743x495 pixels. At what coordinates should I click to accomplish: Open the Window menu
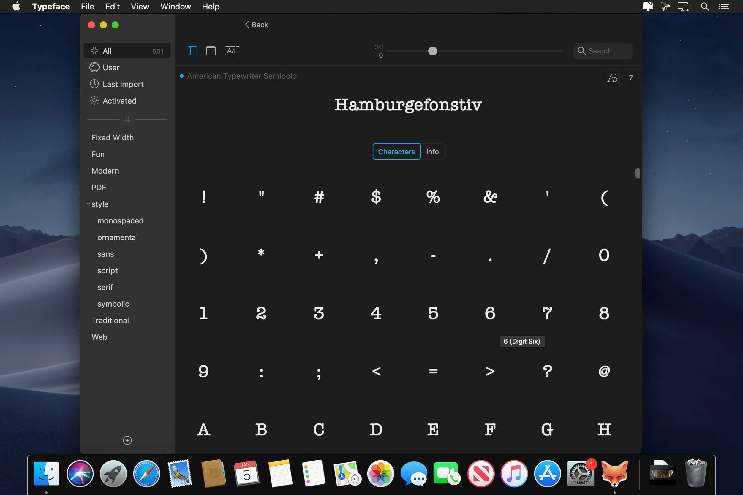click(x=175, y=7)
